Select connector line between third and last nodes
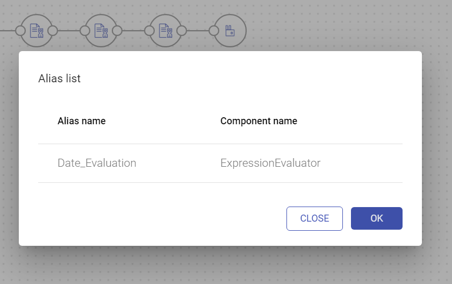The width and height of the screenshot is (452, 284). click(x=198, y=31)
